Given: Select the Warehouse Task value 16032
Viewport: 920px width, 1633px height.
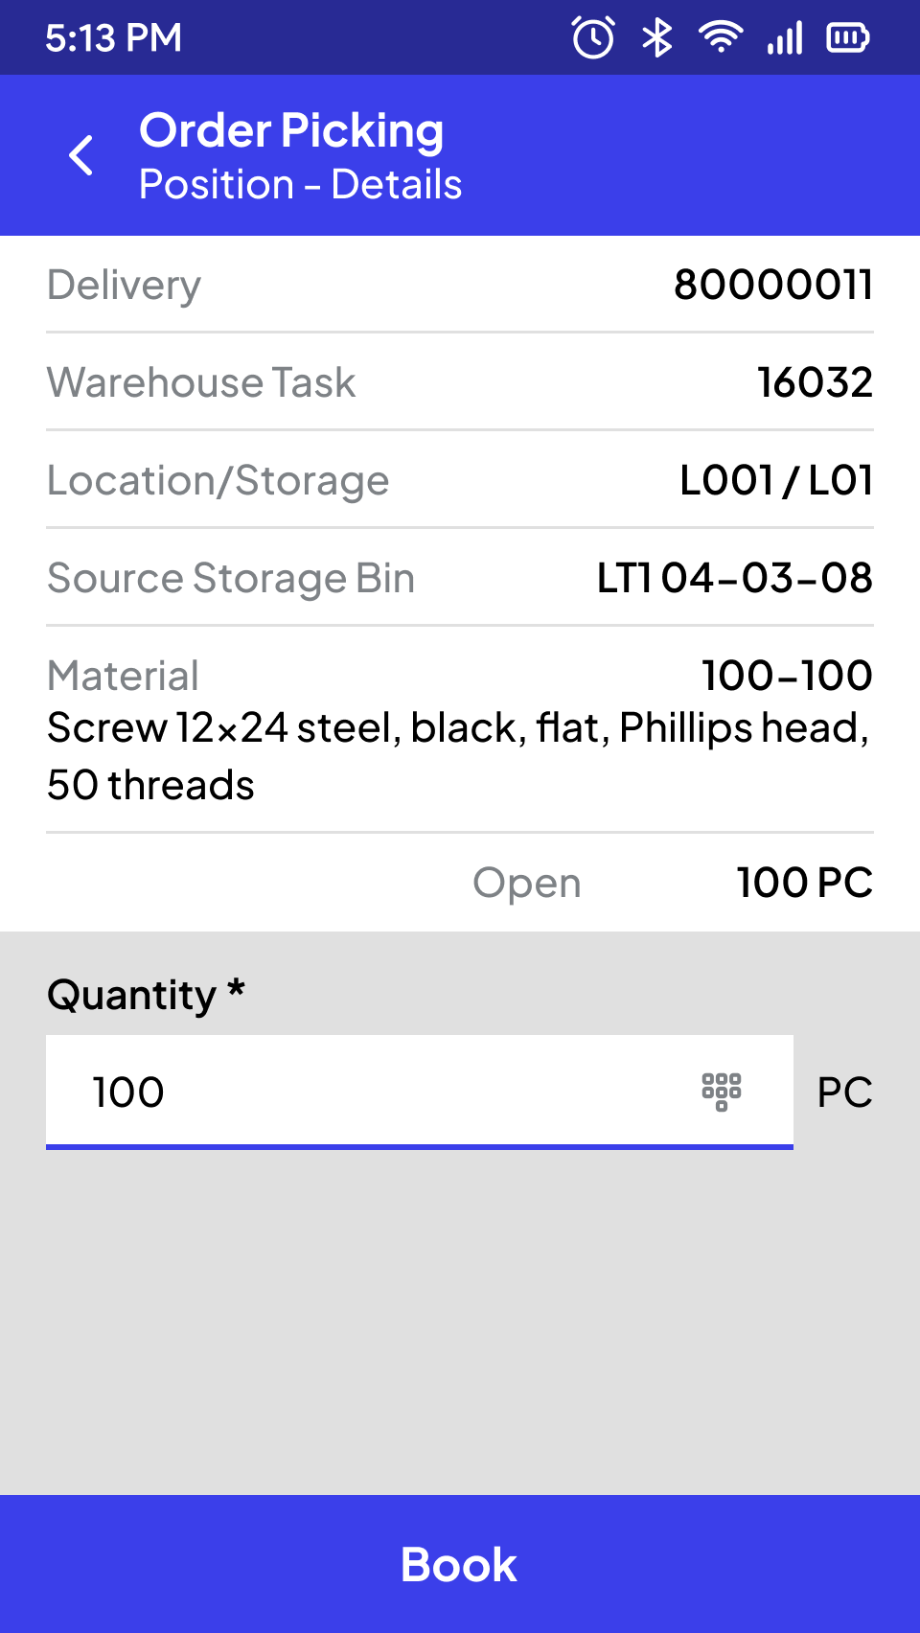Looking at the screenshot, I should tap(815, 382).
